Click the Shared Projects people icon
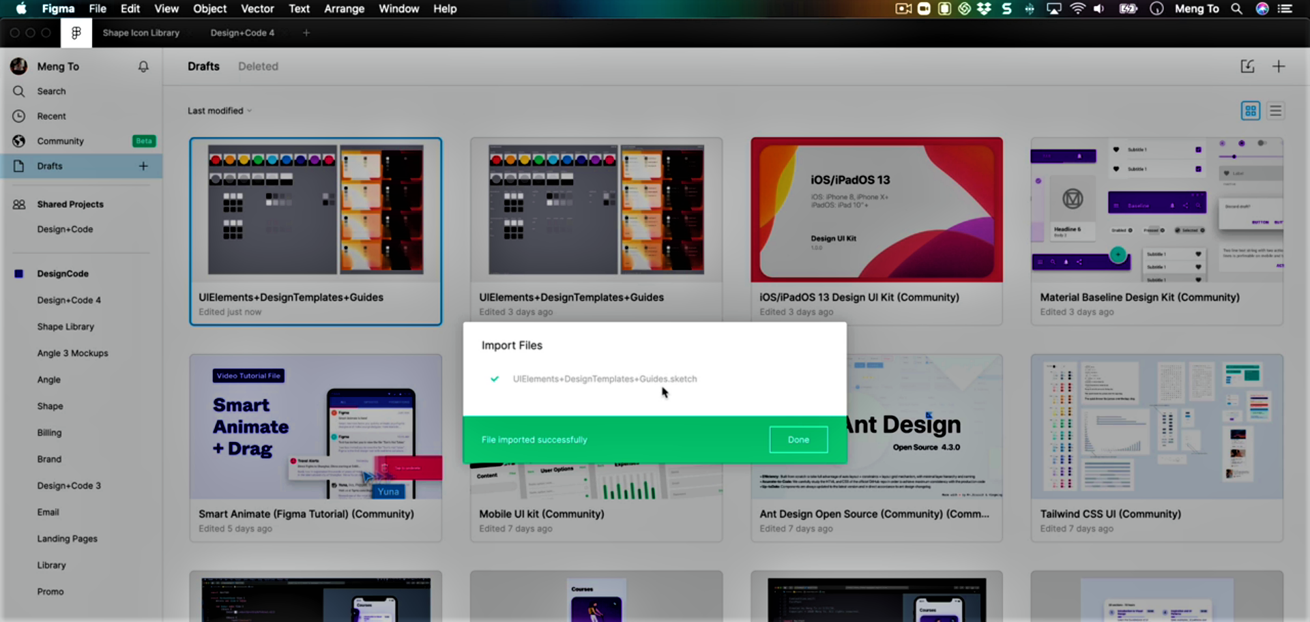Viewport: 1310px width, 622px height. (19, 205)
